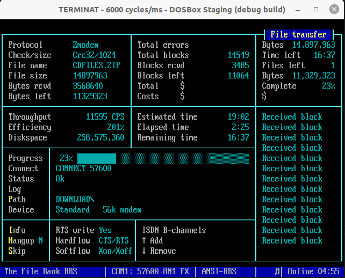Toggle the Hangup N value
This screenshot has height=278, width=345.
pos(40,240)
